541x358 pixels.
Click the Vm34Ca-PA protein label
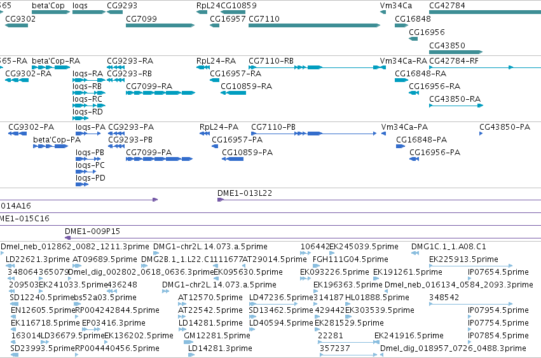click(x=404, y=127)
